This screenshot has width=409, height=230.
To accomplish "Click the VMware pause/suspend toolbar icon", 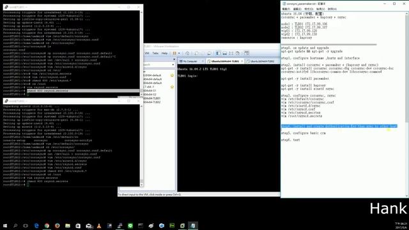I will [174, 53].
